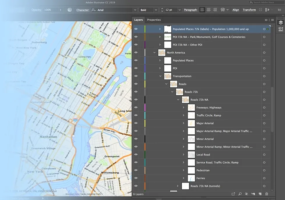Hide the Local Road layer
This screenshot has height=200, width=285.
point(136,154)
